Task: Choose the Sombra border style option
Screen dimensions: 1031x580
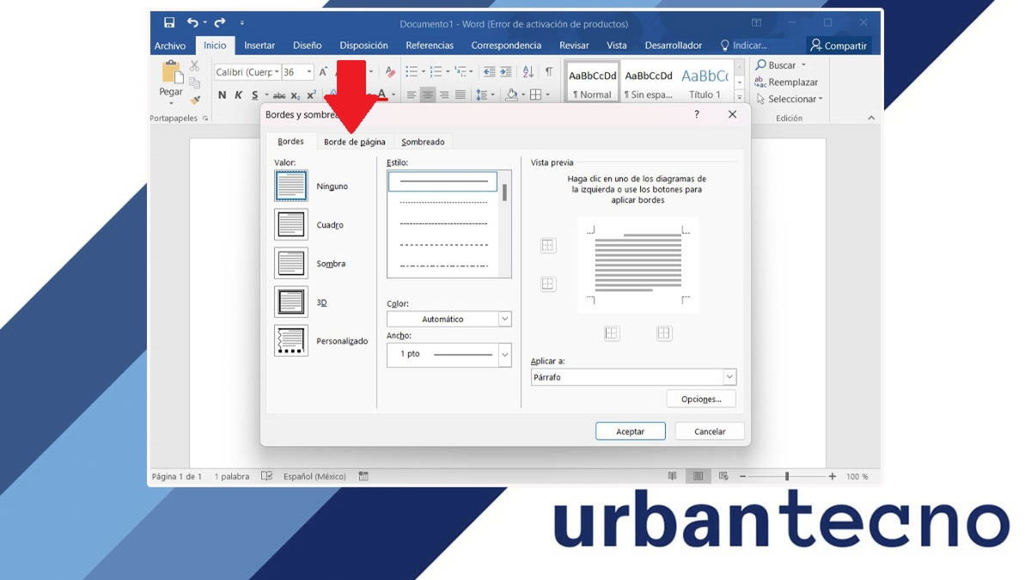Action: point(290,263)
